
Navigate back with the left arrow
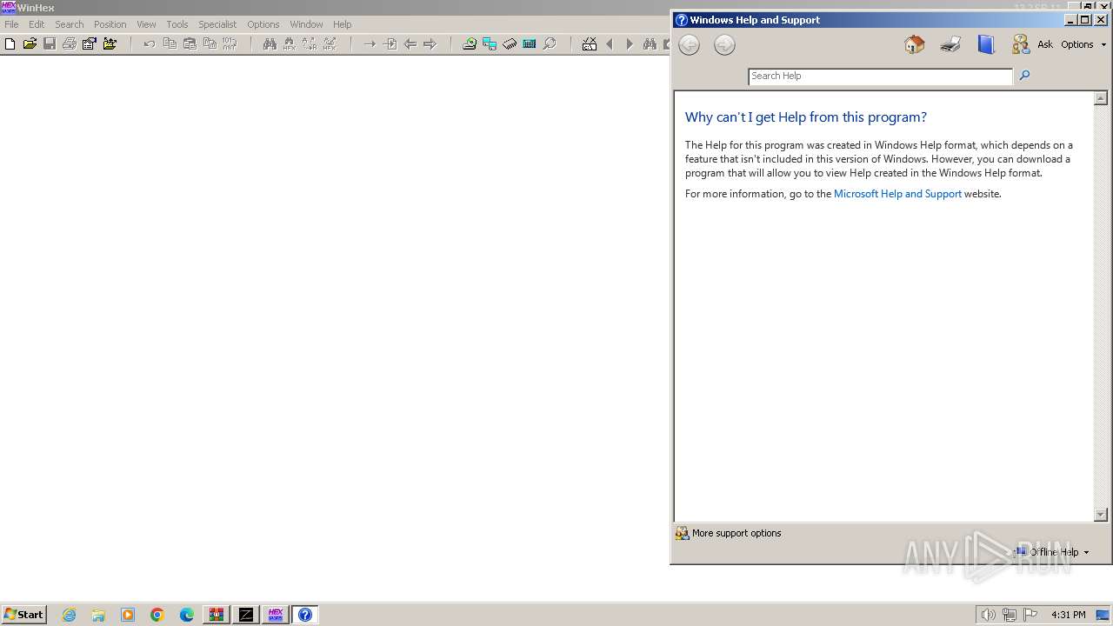[x=410, y=43]
